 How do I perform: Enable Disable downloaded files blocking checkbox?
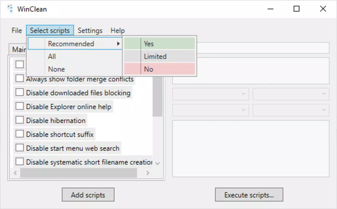20,92
